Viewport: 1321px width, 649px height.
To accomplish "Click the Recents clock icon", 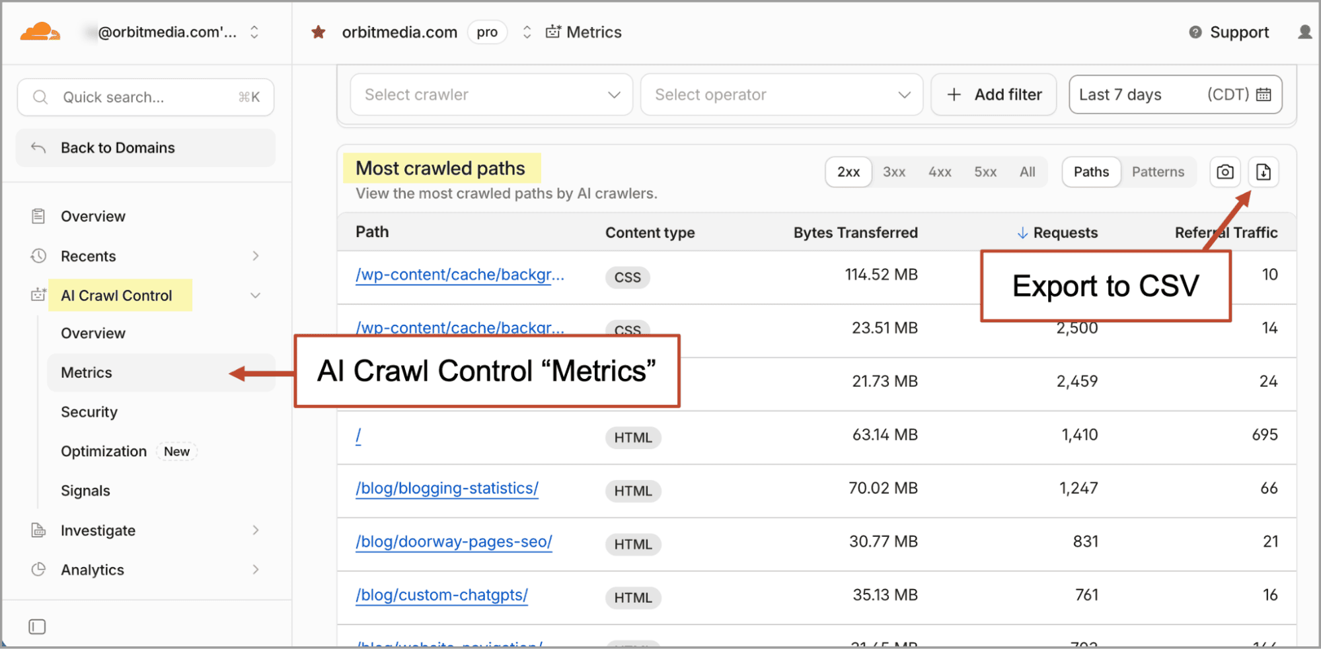I will [x=38, y=256].
